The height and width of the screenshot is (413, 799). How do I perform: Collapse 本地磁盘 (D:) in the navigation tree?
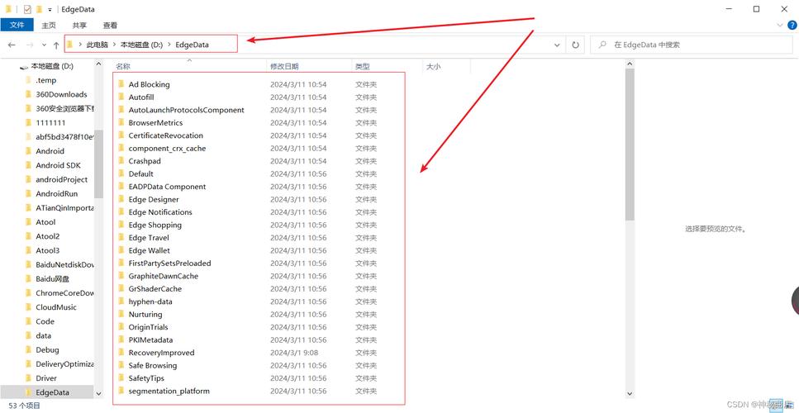pyautogui.click(x=53, y=66)
